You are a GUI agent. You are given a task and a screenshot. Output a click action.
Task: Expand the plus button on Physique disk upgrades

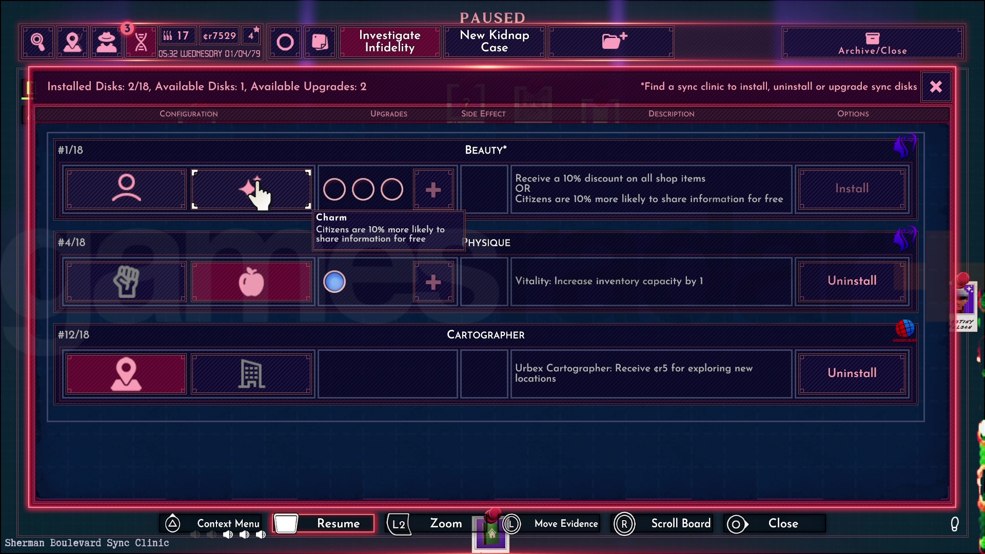pos(432,281)
